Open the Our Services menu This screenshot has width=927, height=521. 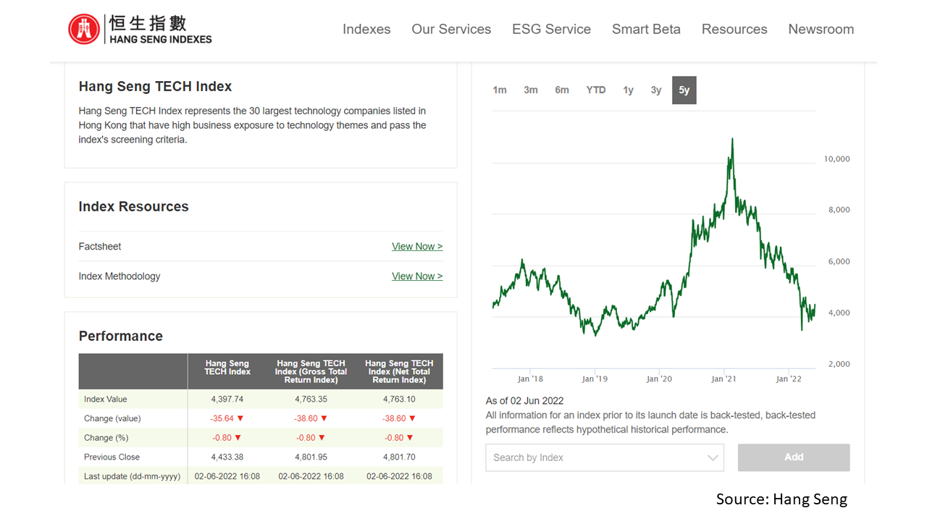pos(451,29)
